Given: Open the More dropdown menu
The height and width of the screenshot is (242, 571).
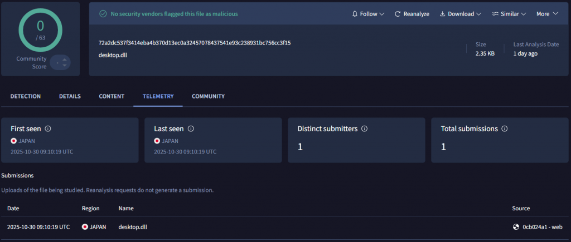Looking at the screenshot, I should 547,14.
